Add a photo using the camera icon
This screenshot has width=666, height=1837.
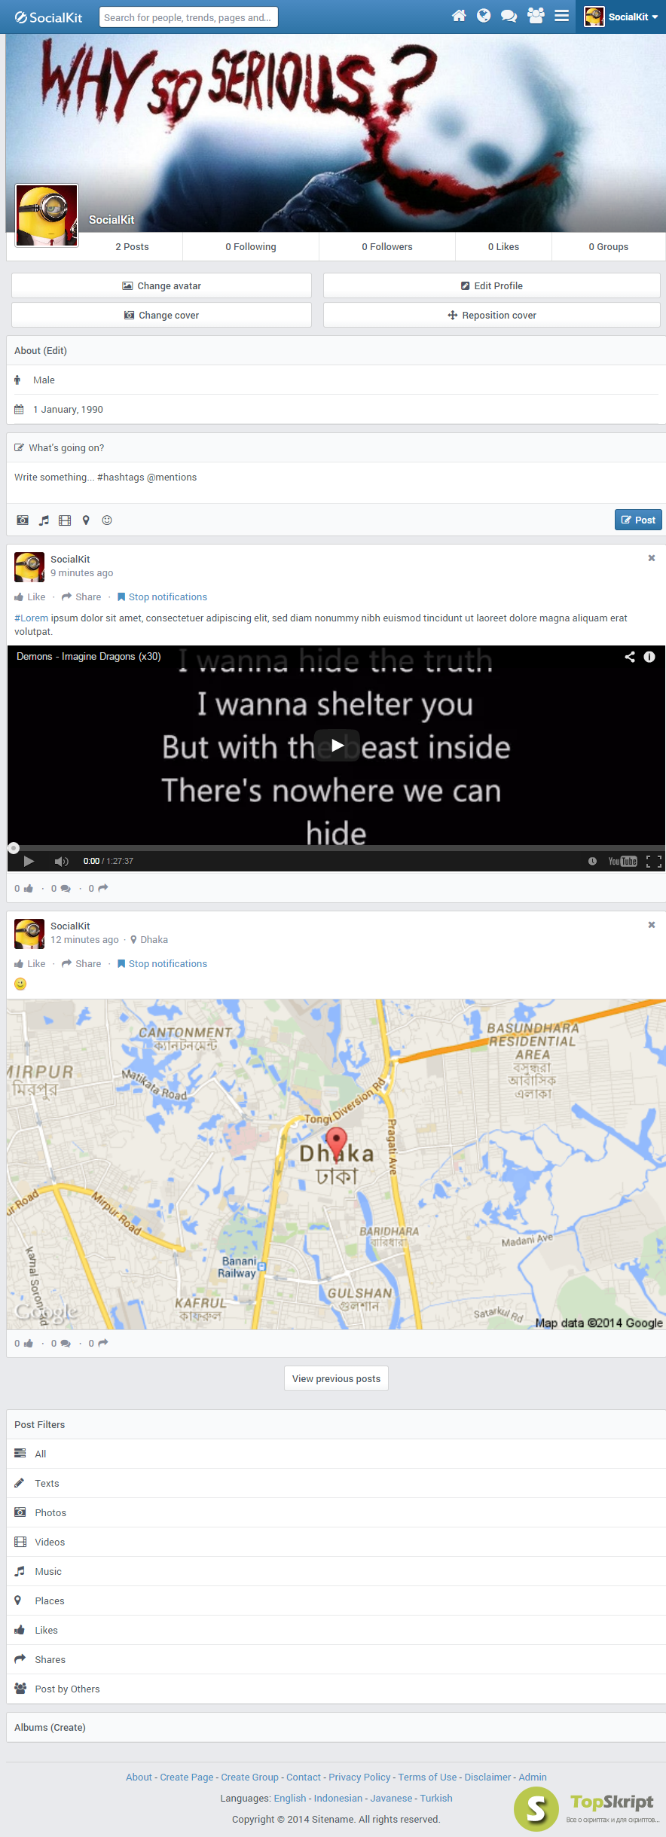pyautogui.click(x=23, y=520)
